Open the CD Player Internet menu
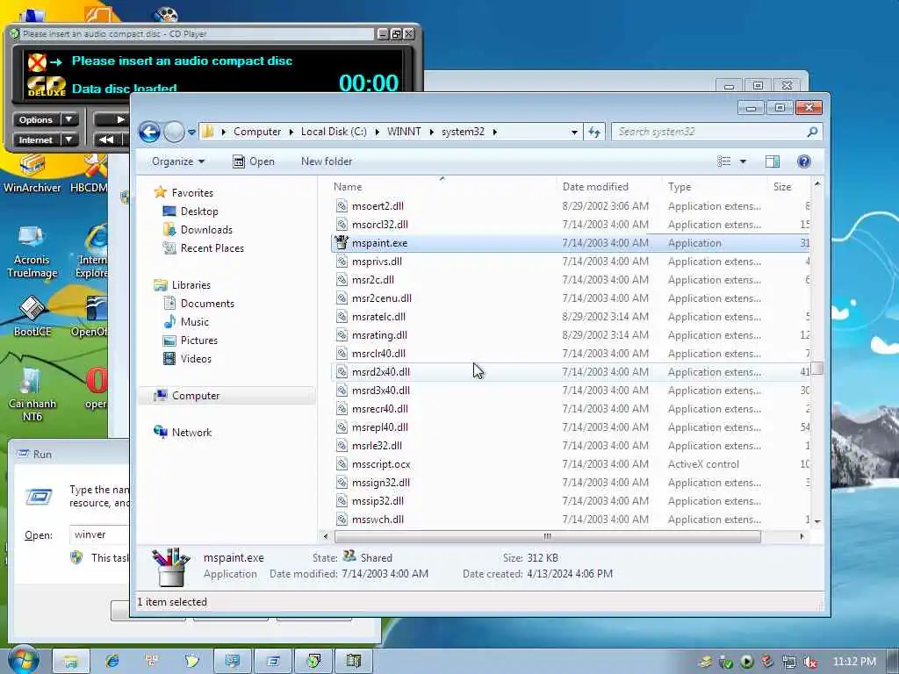The width and height of the screenshot is (899, 674). click(46, 140)
